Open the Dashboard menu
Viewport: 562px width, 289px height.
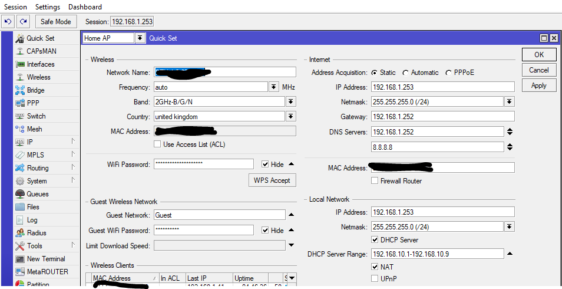tap(85, 7)
